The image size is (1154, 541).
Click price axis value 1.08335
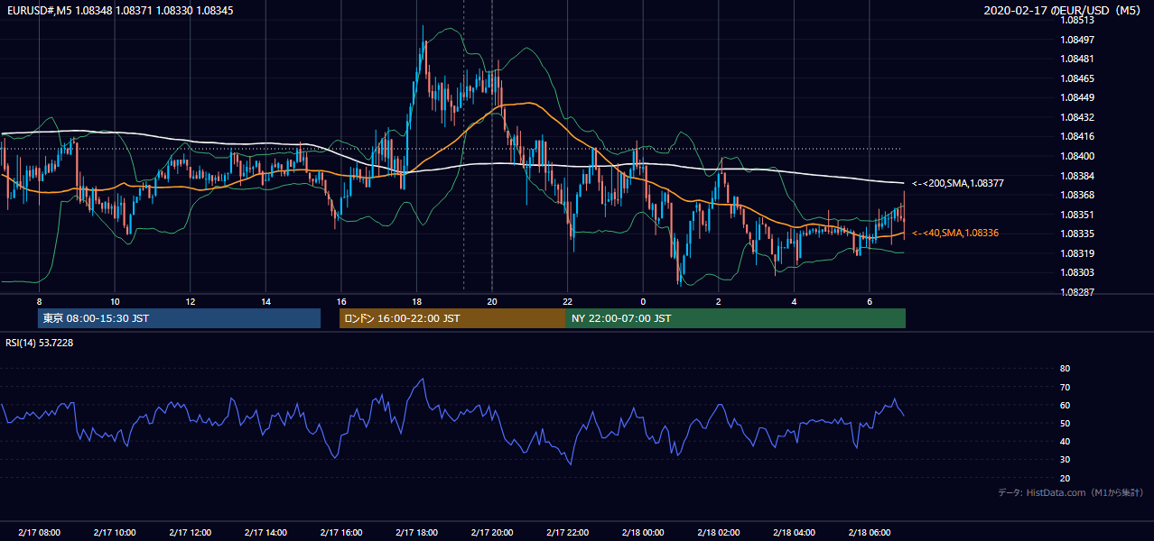1077,234
